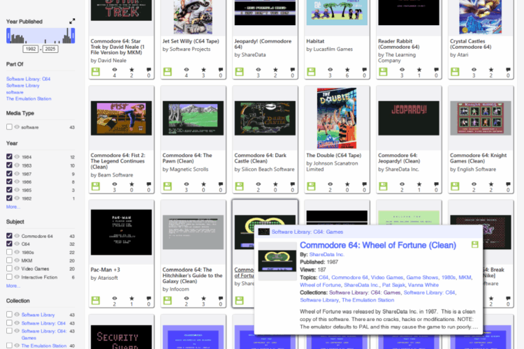The height and width of the screenshot is (349, 524).
Task: Uncheck the 1984 year filter
Action: tap(9, 156)
